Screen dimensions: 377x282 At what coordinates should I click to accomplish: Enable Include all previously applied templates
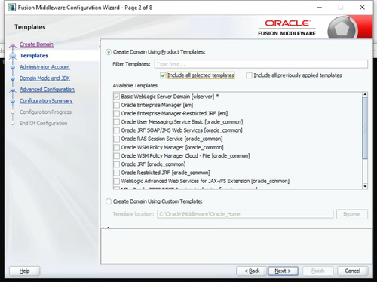pyautogui.click(x=249, y=75)
